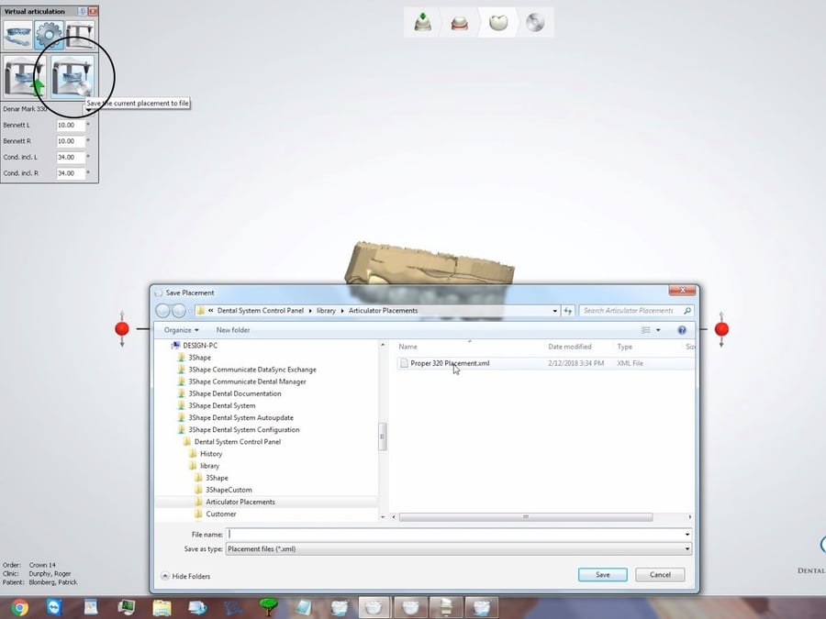826x619 pixels.
Task: Select the articulator frame icon in the top row
Action: pyautogui.click(x=80, y=35)
